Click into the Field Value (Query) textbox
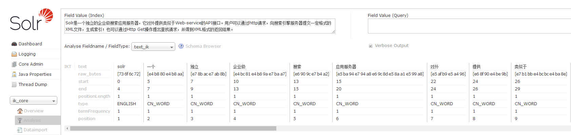This screenshot has height=135, width=571. (469, 26)
